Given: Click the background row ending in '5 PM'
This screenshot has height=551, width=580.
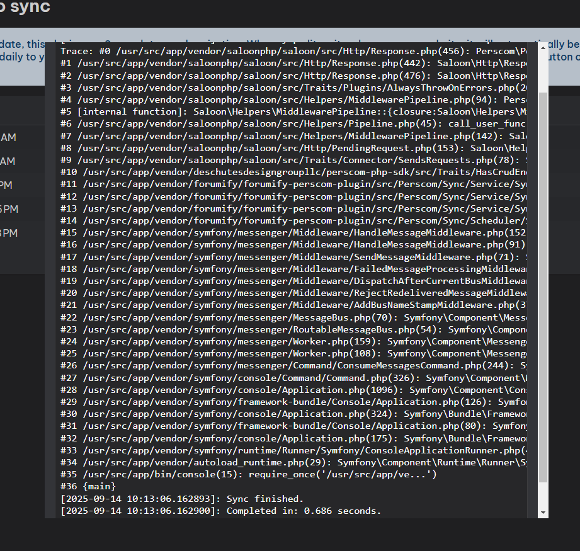Looking at the screenshot, I should click(x=8, y=209).
